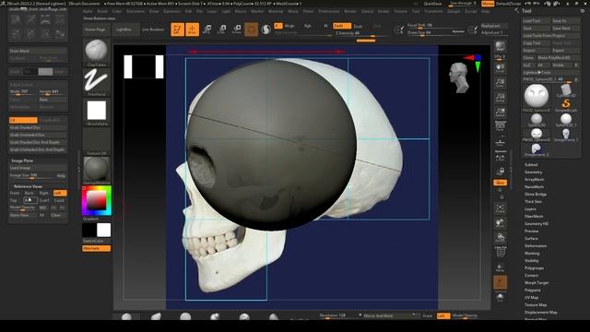Click the black secondary color swatch

click(x=89, y=230)
